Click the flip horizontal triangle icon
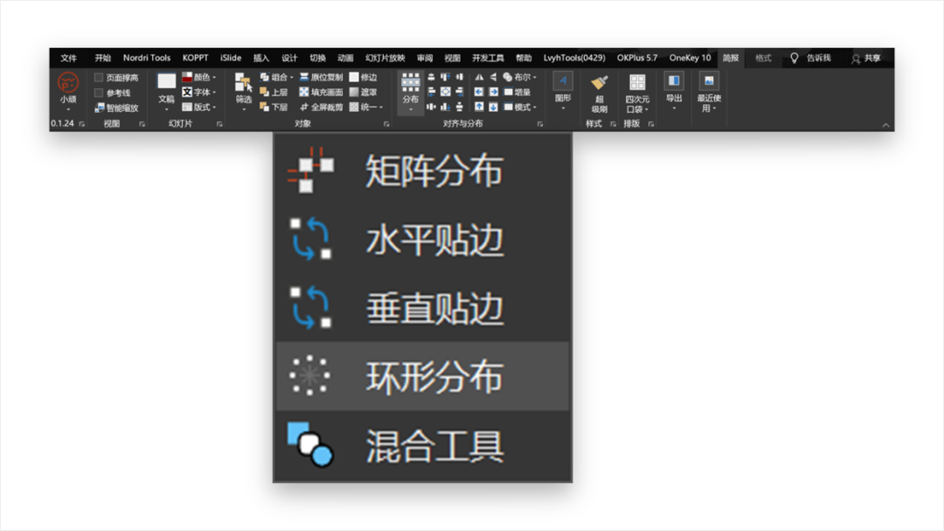 pyautogui.click(x=479, y=77)
